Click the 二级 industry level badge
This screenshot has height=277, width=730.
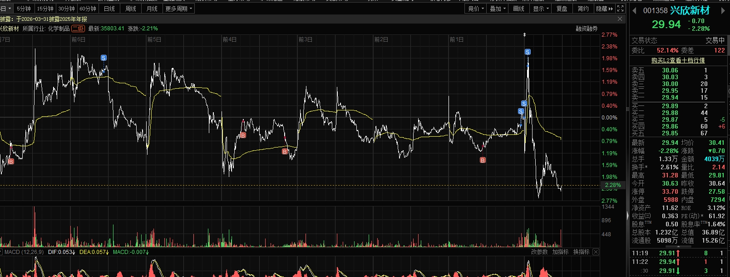78,29
